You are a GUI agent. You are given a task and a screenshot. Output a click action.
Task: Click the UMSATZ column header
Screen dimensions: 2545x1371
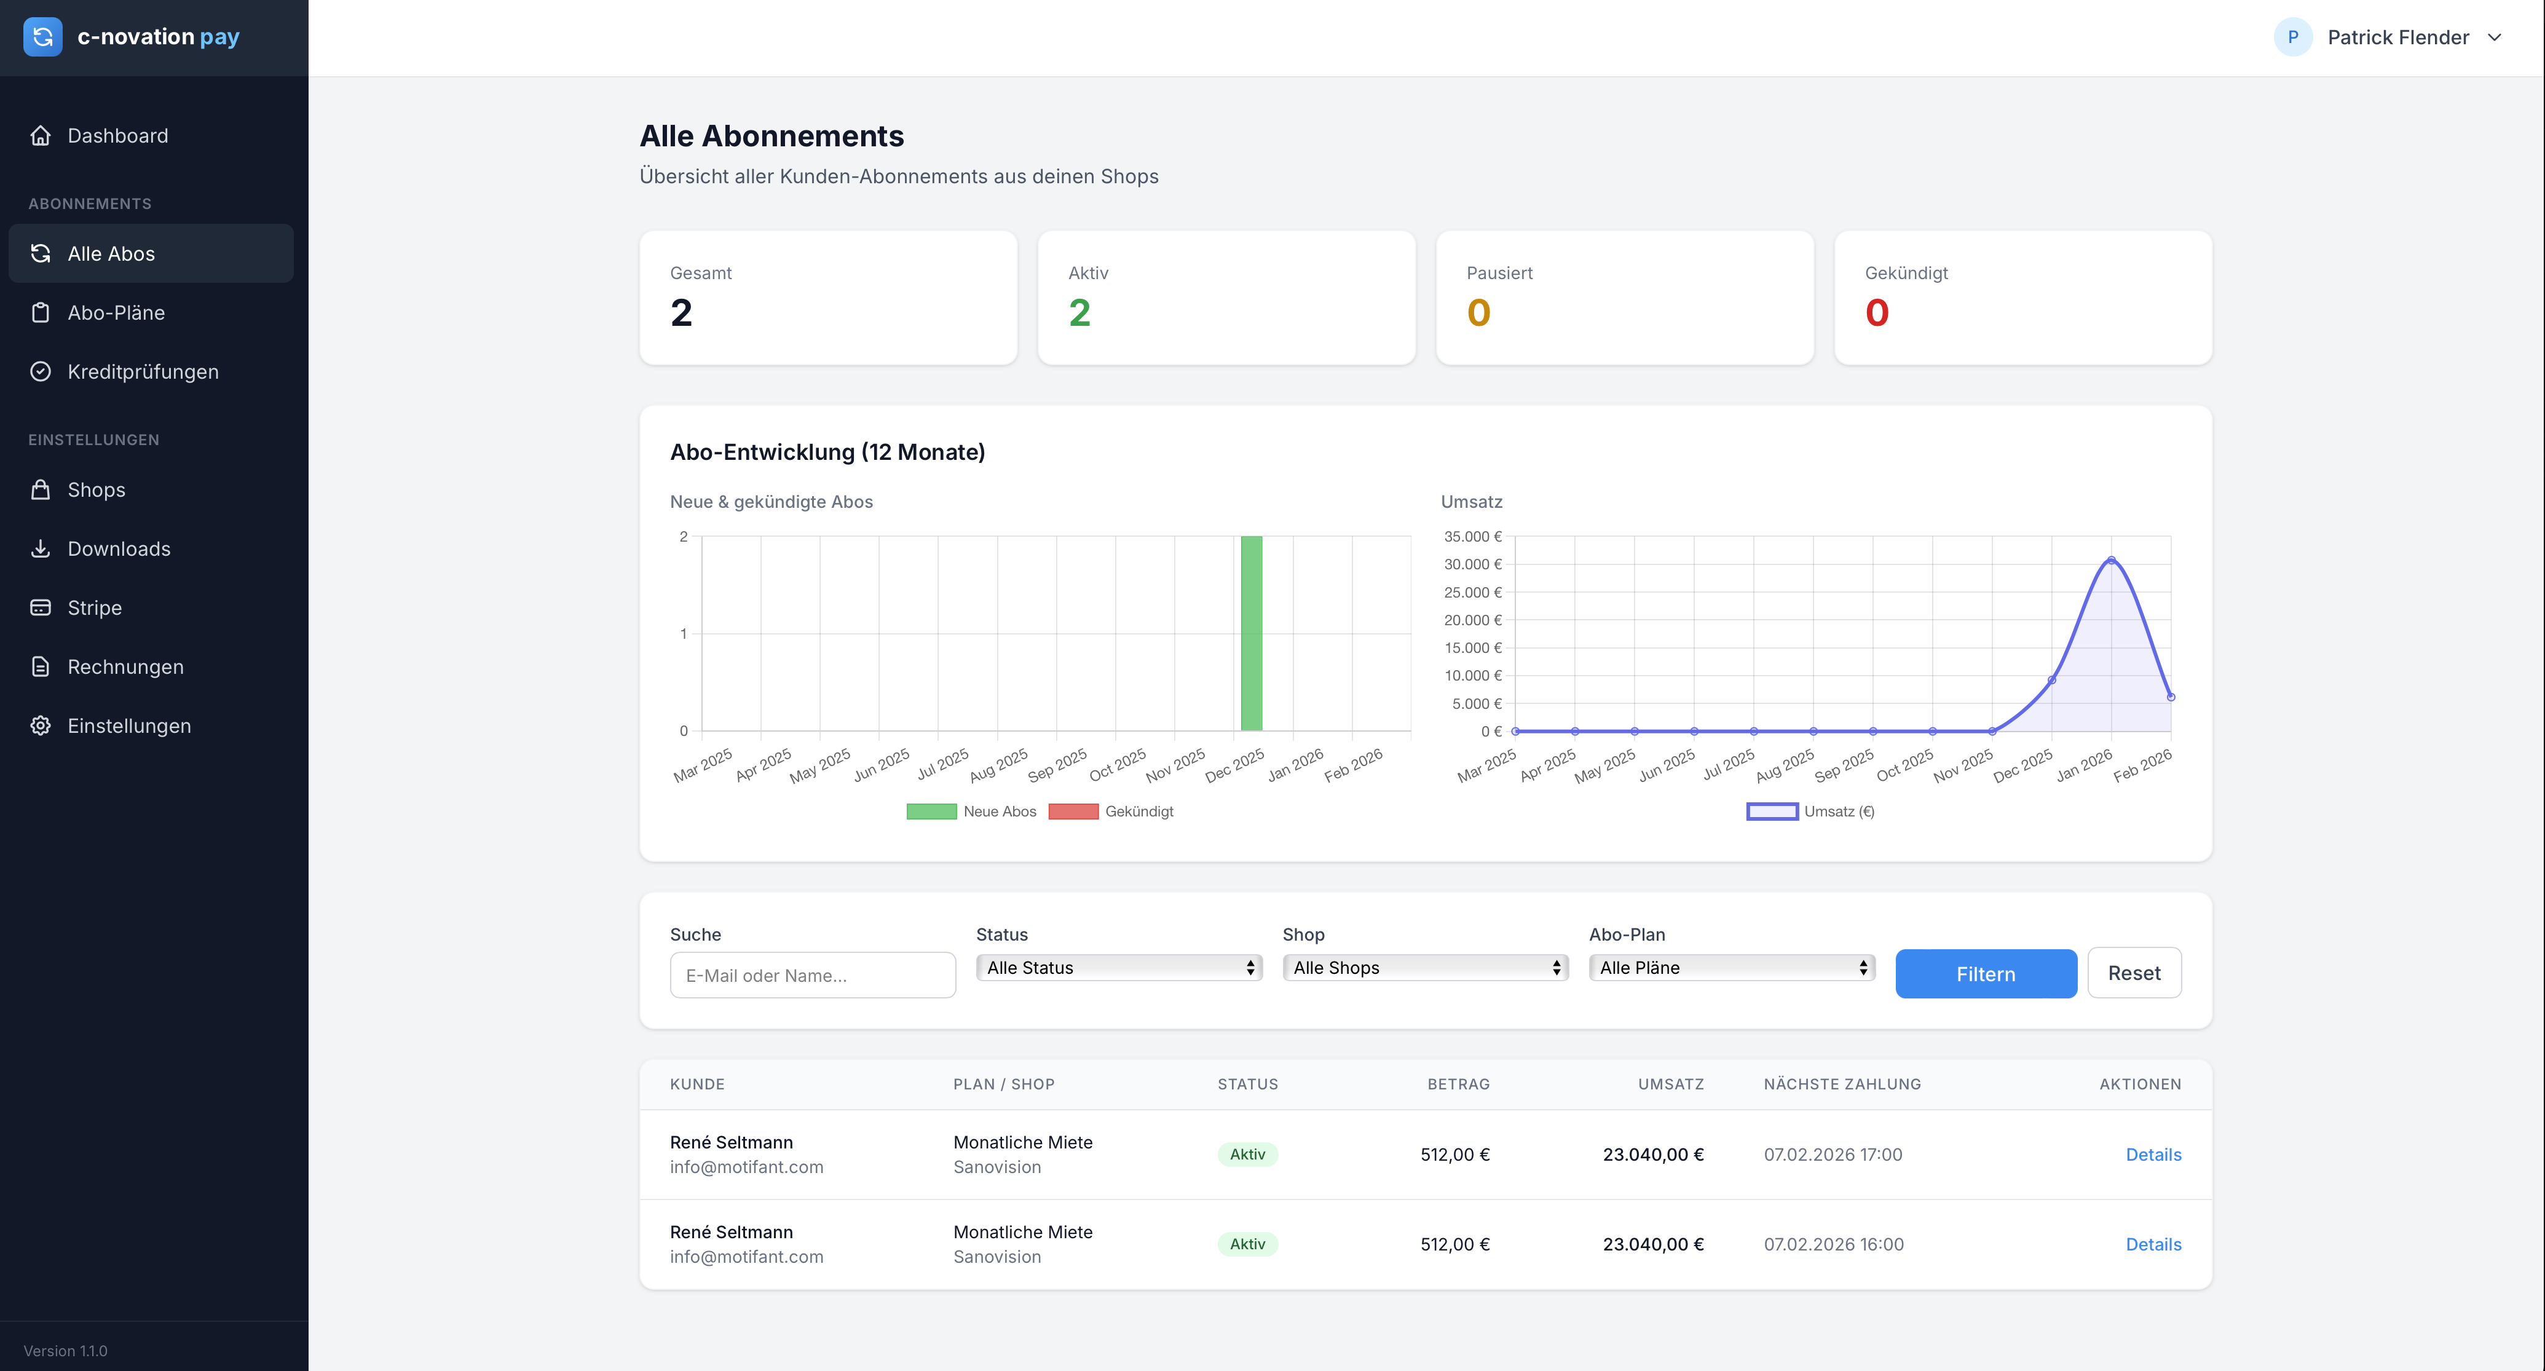[x=1671, y=1085]
